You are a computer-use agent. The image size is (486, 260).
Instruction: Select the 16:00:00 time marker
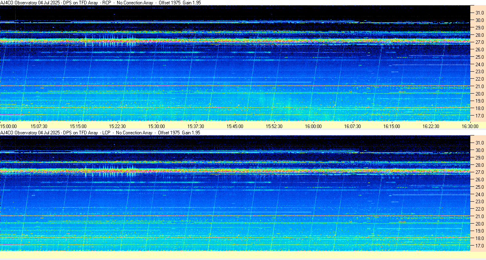coord(313,126)
